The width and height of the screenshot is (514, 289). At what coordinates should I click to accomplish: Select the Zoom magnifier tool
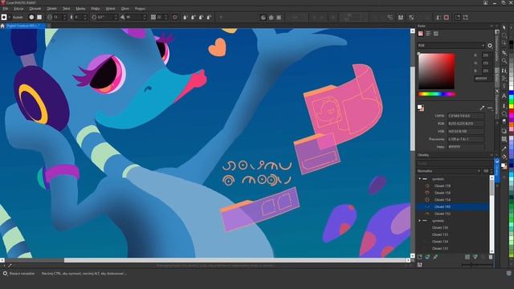(x=504, y=61)
